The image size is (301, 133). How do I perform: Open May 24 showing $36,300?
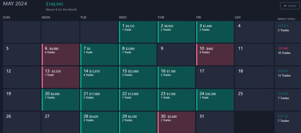(x=215, y=100)
